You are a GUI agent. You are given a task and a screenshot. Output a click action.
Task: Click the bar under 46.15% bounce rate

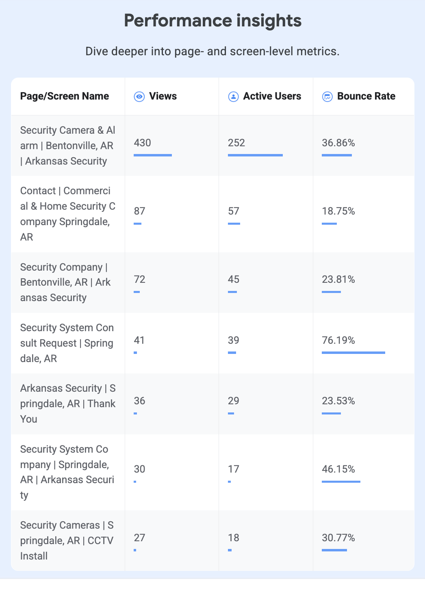tap(341, 482)
